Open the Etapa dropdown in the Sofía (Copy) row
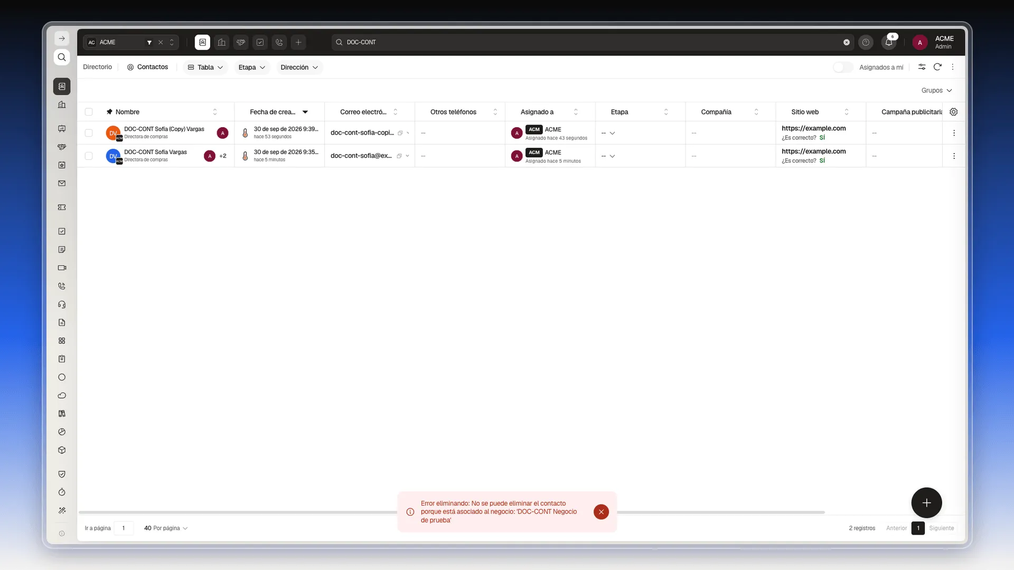The image size is (1014, 570). [x=608, y=133]
